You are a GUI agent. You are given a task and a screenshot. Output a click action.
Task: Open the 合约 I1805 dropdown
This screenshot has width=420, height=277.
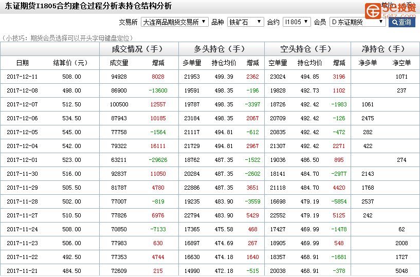tap(297, 22)
